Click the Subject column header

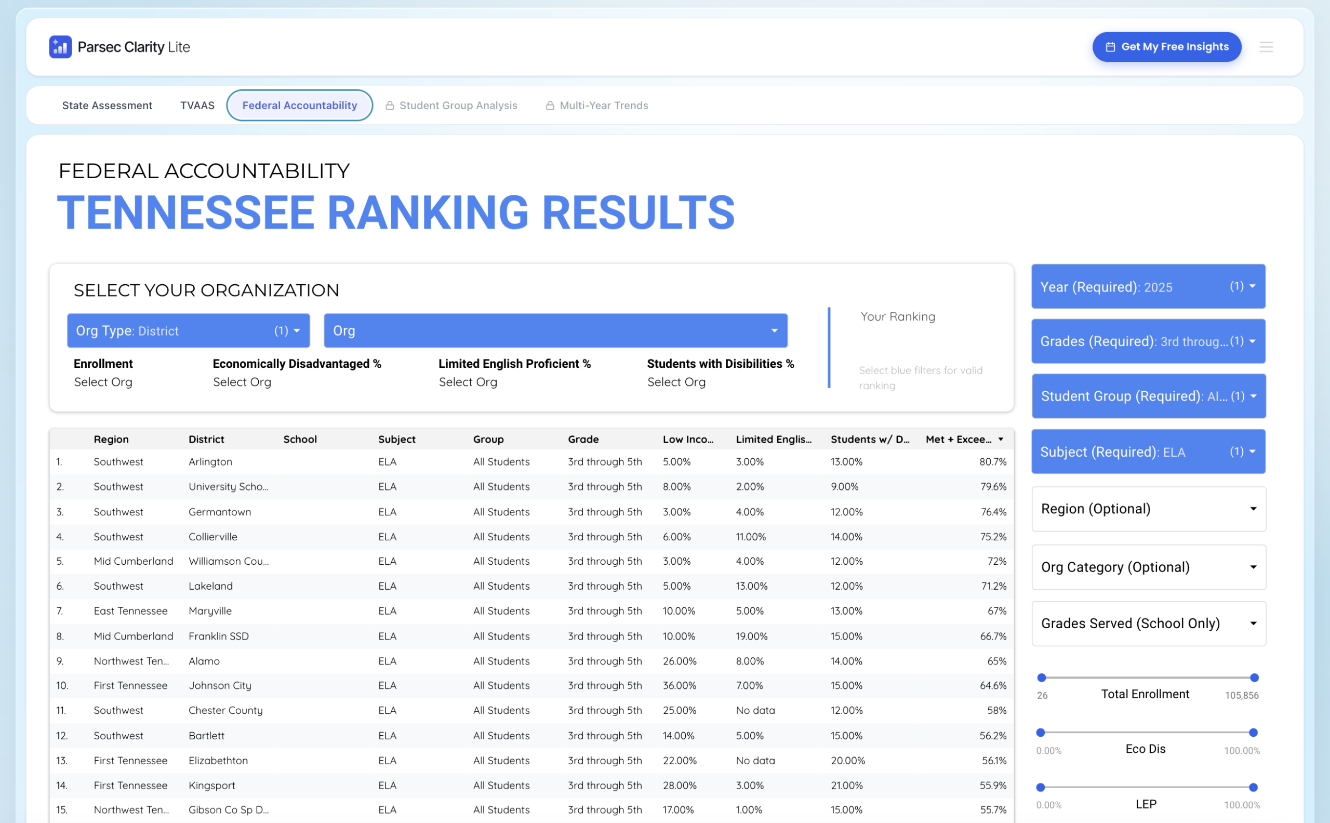[397, 439]
